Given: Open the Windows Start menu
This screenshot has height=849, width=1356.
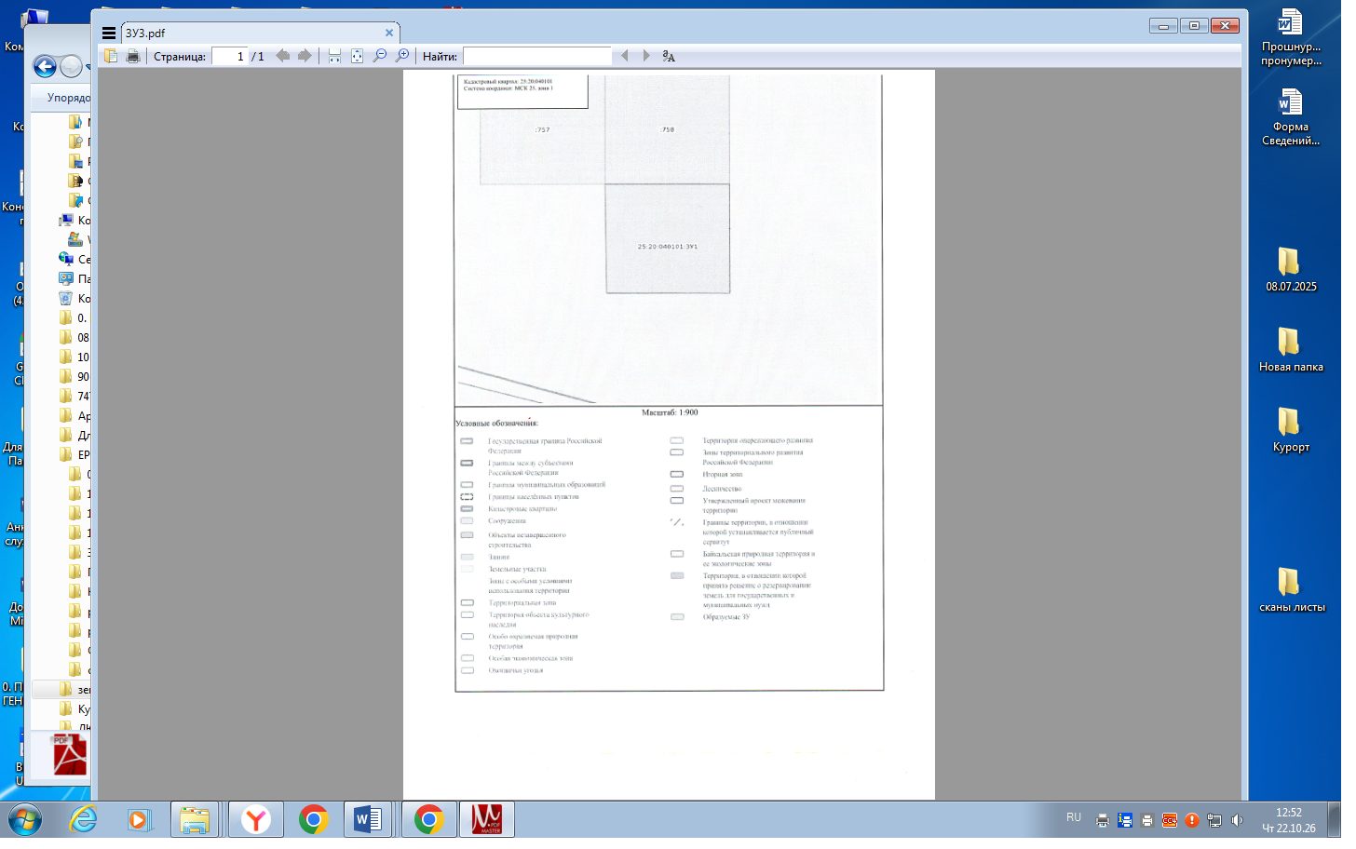Looking at the screenshot, I should click(x=24, y=820).
